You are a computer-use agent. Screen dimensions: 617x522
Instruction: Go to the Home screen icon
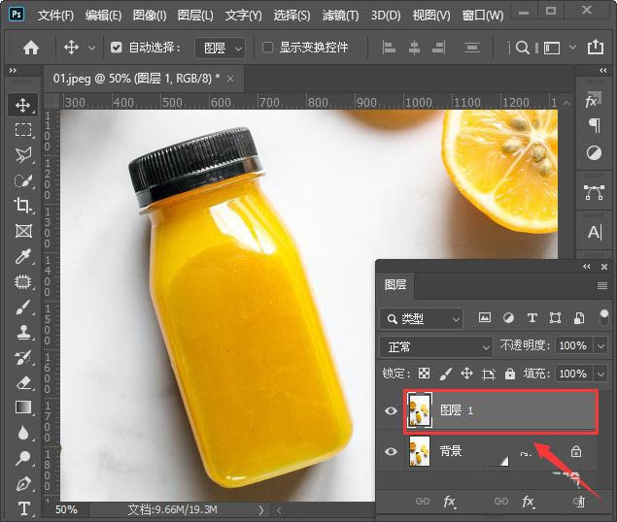click(31, 48)
